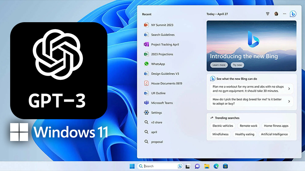This screenshot has height=171, width=305.
Task: Click the House Documents 0619 file name
Action: tap(167, 83)
